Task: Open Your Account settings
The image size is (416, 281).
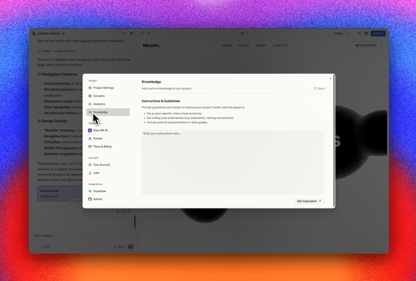Action: tap(108, 165)
